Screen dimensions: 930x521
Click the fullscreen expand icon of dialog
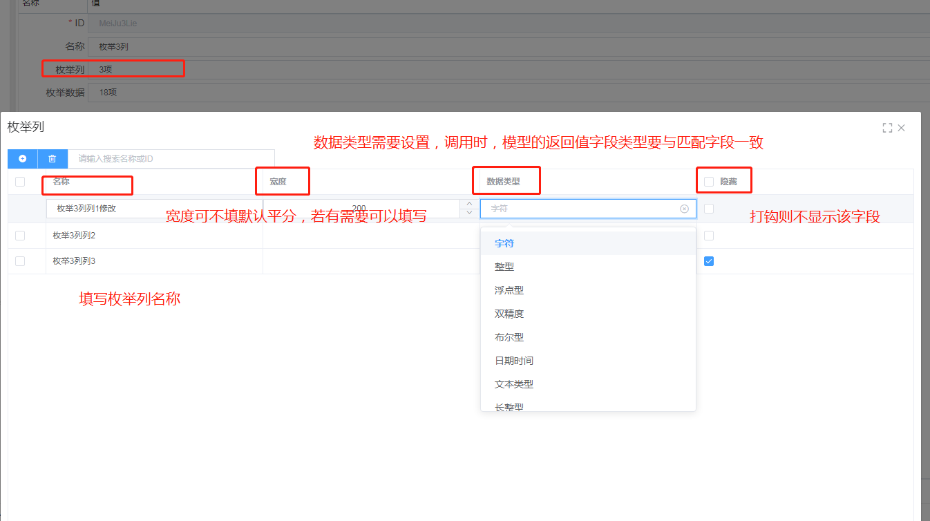(x=887, y=128)
